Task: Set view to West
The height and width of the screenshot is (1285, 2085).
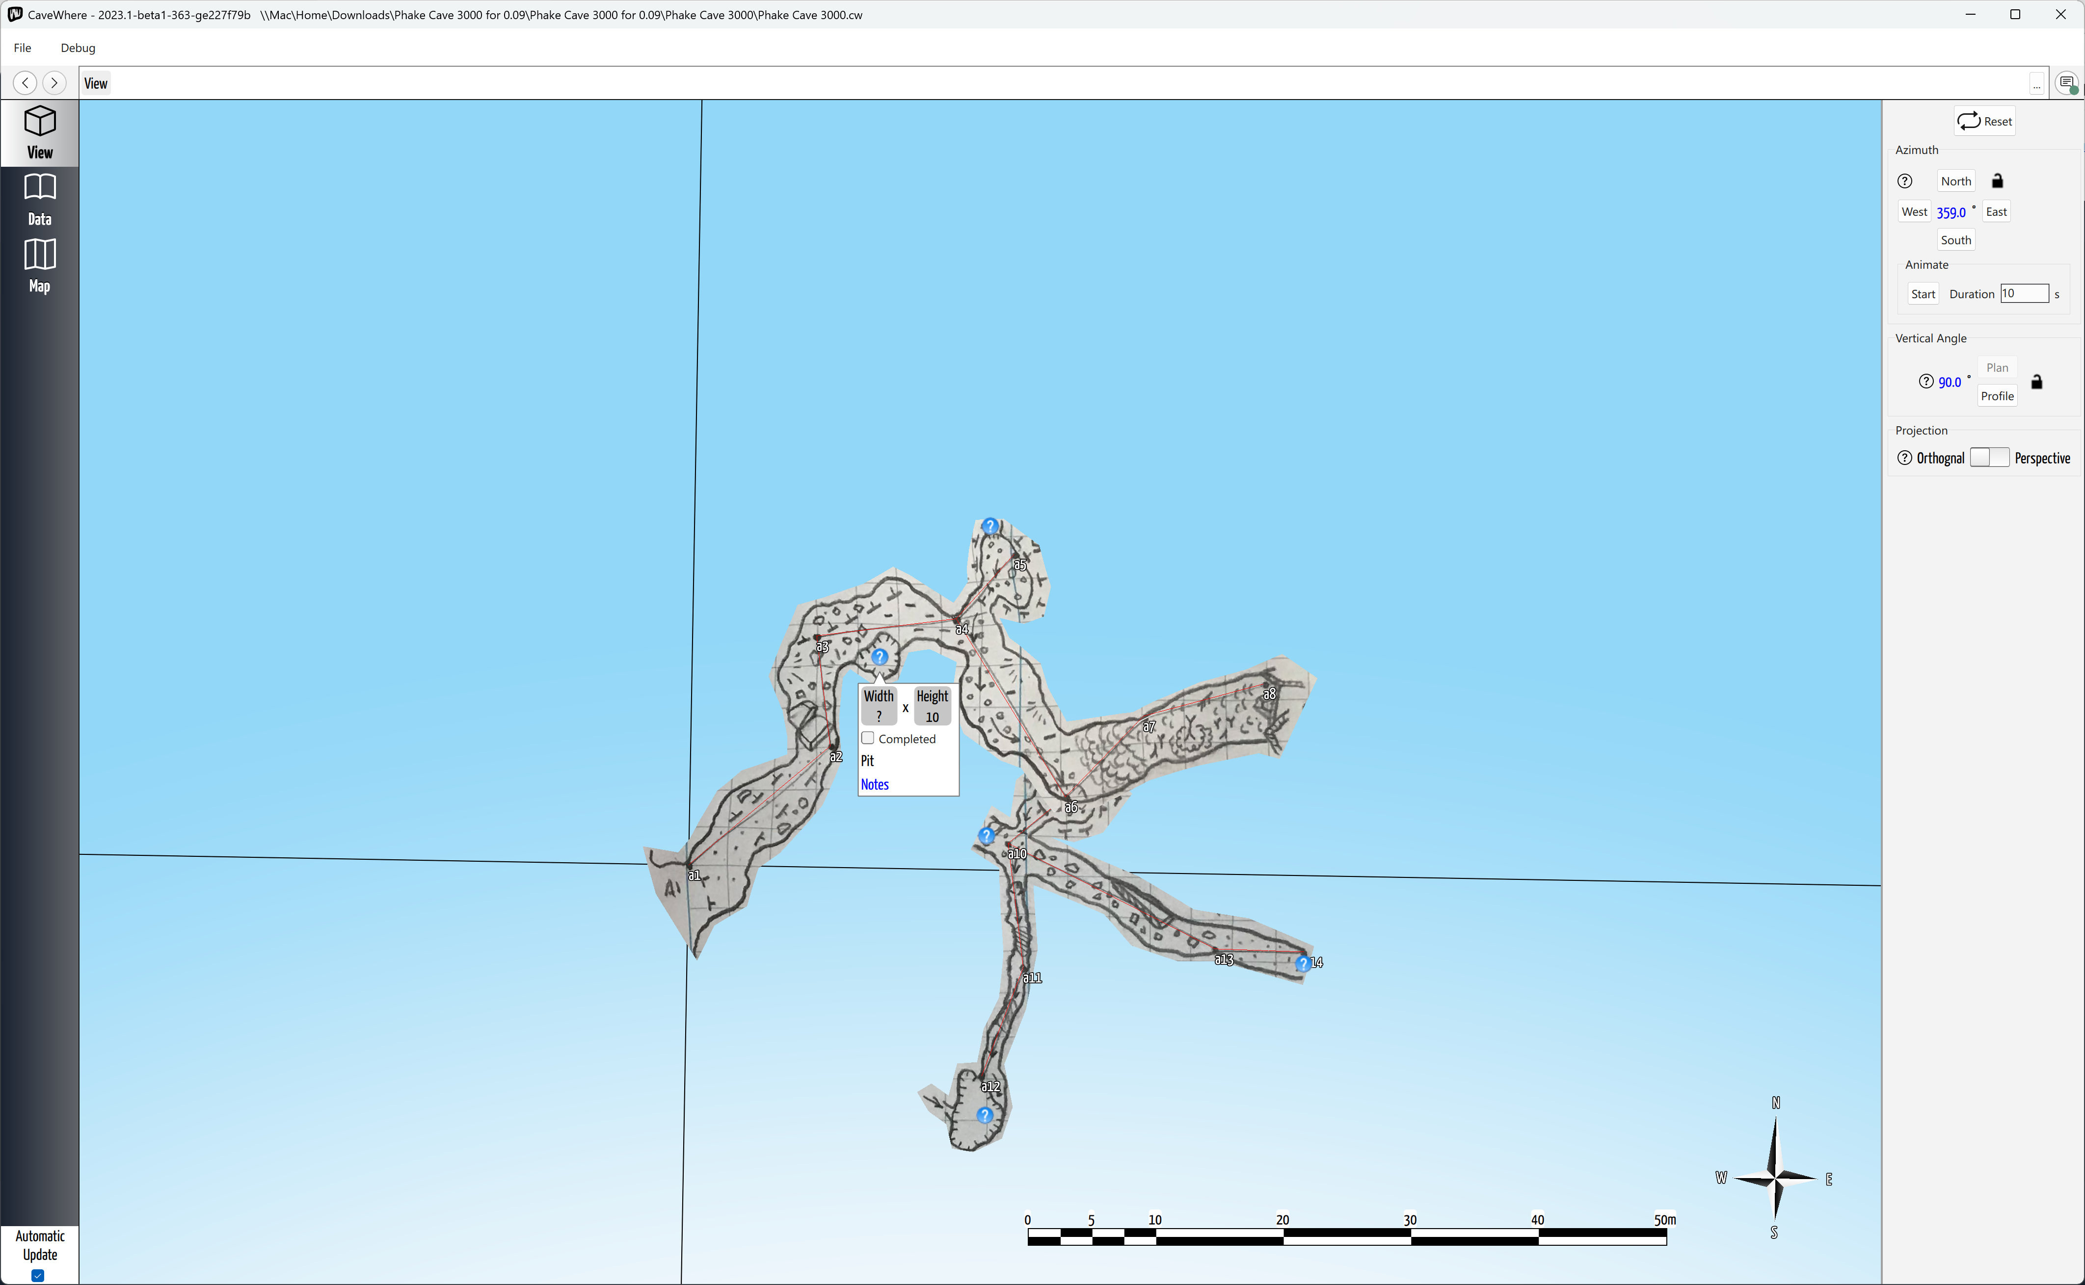Action: click(x=1914, y=211)
